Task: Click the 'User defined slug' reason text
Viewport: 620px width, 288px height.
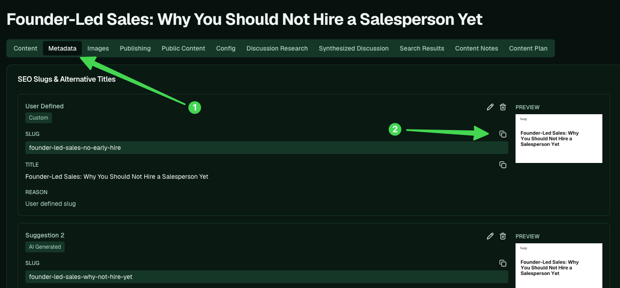Action: 51,204
